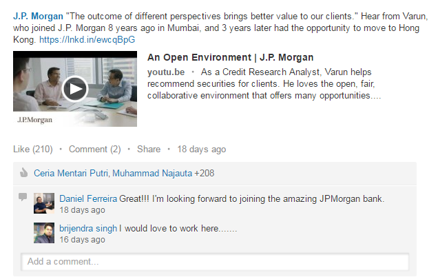438x277 pixels.
Task: Open Daniel Ferreira's profile picture
Action: click(44, 203)
